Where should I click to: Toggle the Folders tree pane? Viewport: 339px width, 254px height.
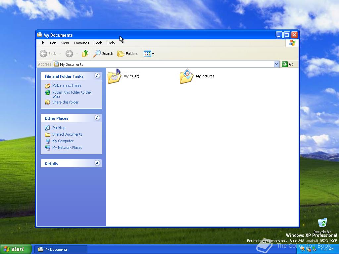tap(127, 54)
